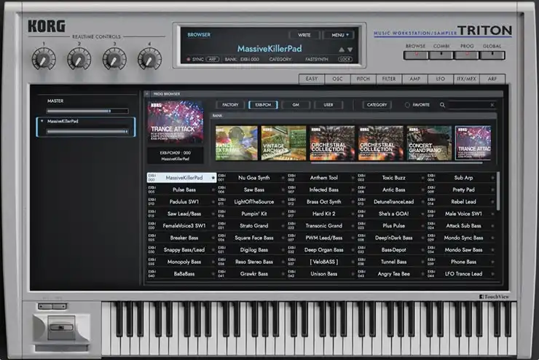Open the AMP edit tab

[x=414, y=79]
